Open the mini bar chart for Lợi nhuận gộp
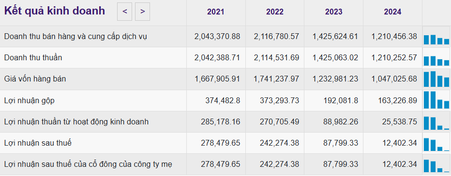 click(x=436, y=100)
